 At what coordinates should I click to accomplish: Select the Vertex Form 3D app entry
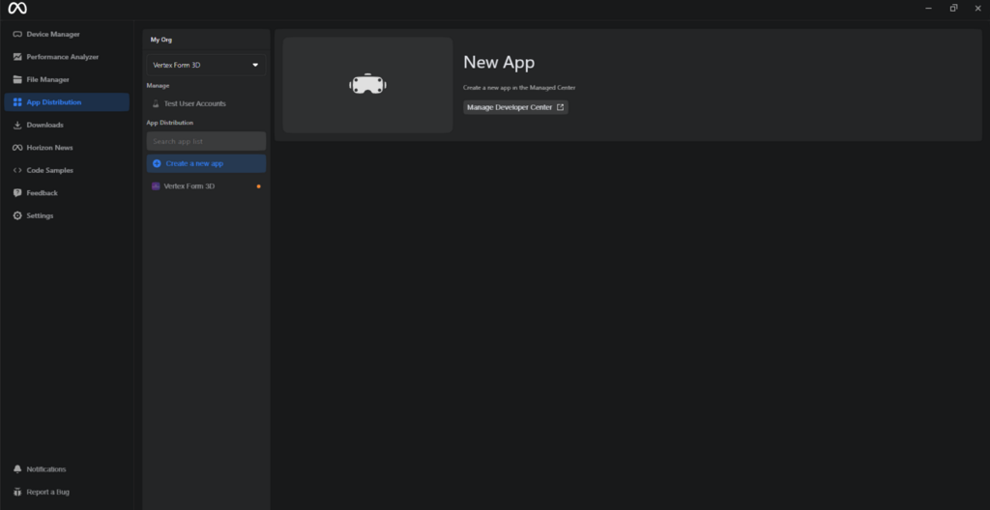point(189,185)
